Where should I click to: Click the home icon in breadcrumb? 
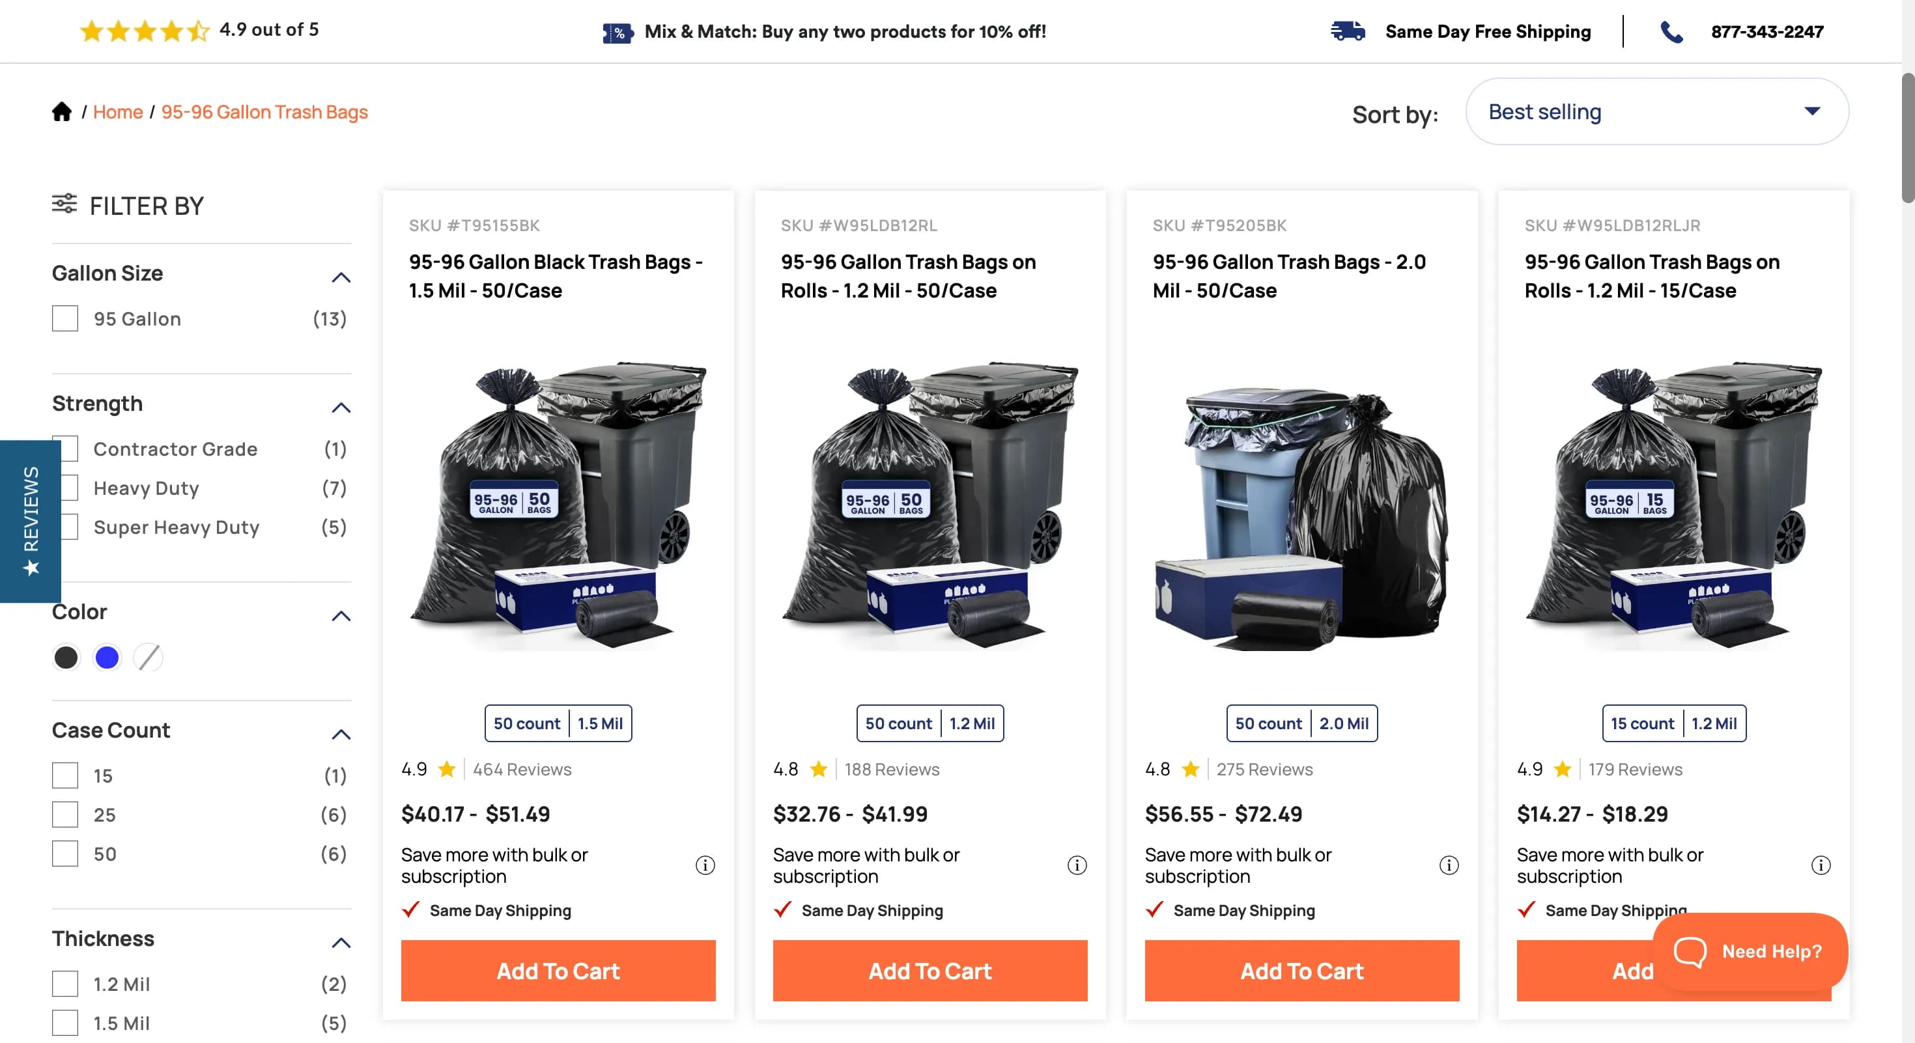(62, 111)
